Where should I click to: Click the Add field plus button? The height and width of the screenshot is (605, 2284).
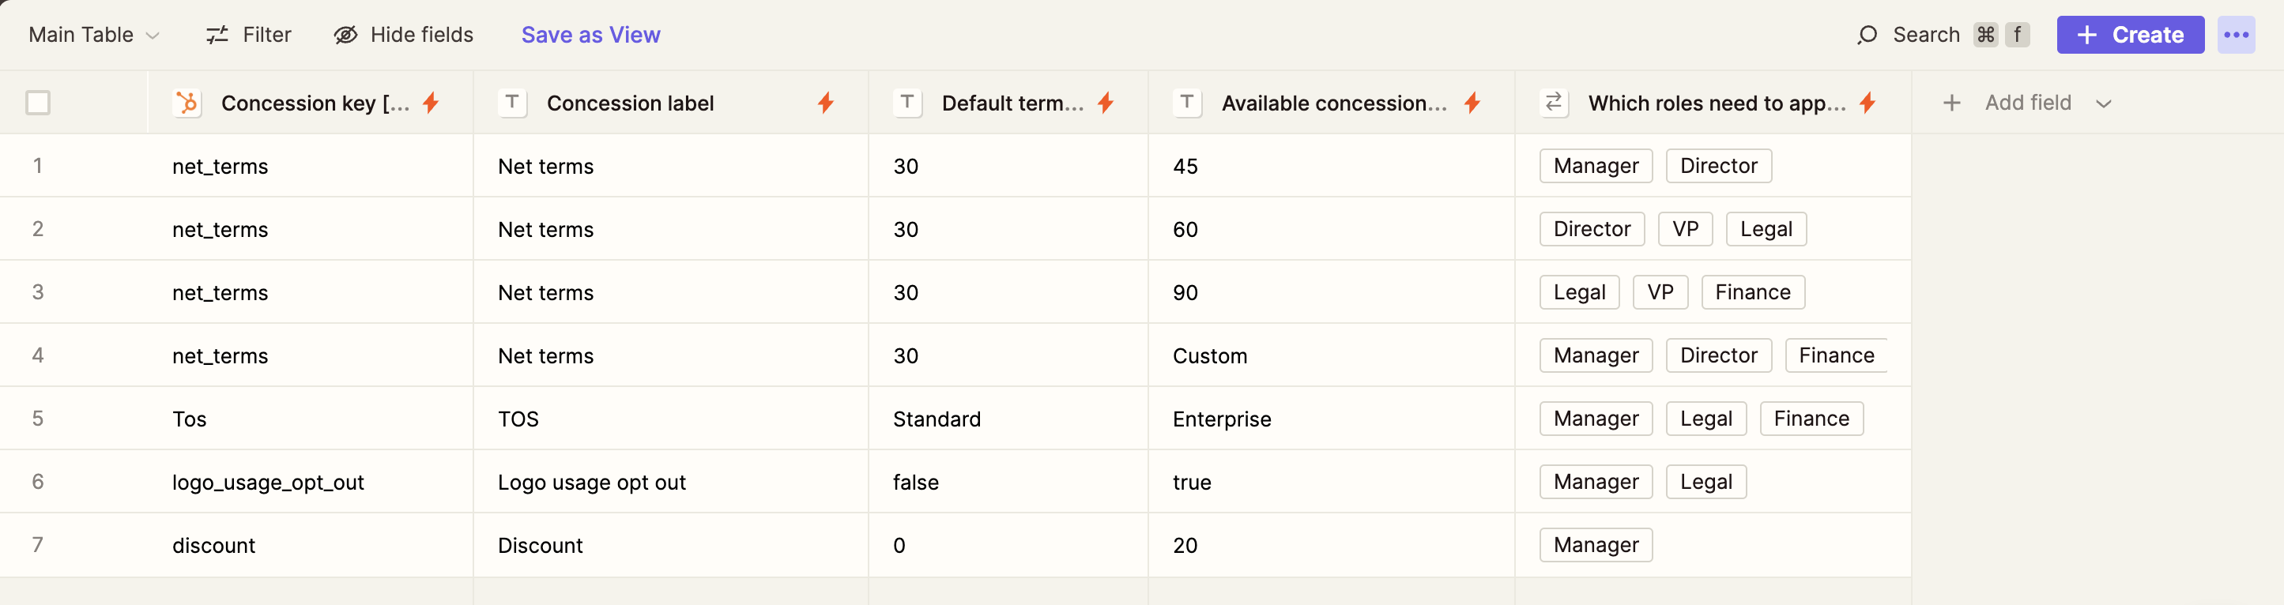tap(1951, 103)
